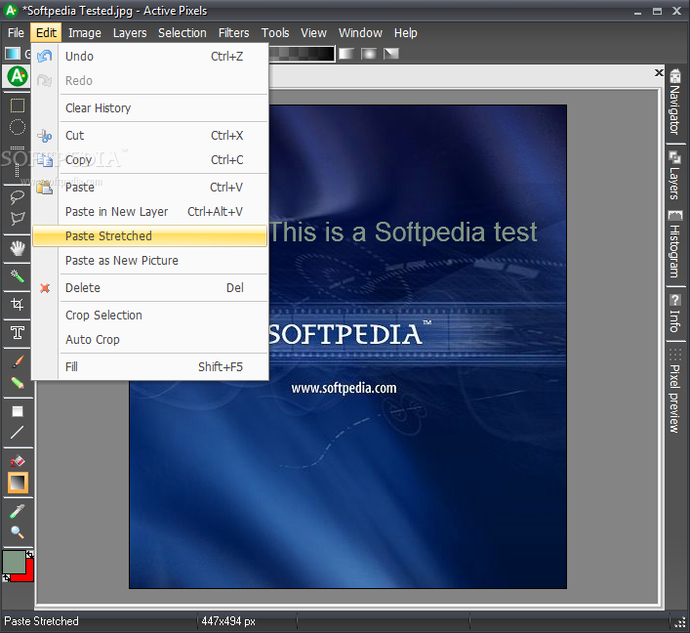The width and height of the screenshot is (690, 633).
Task: Open the Filters menu
Action: [233, 33]
